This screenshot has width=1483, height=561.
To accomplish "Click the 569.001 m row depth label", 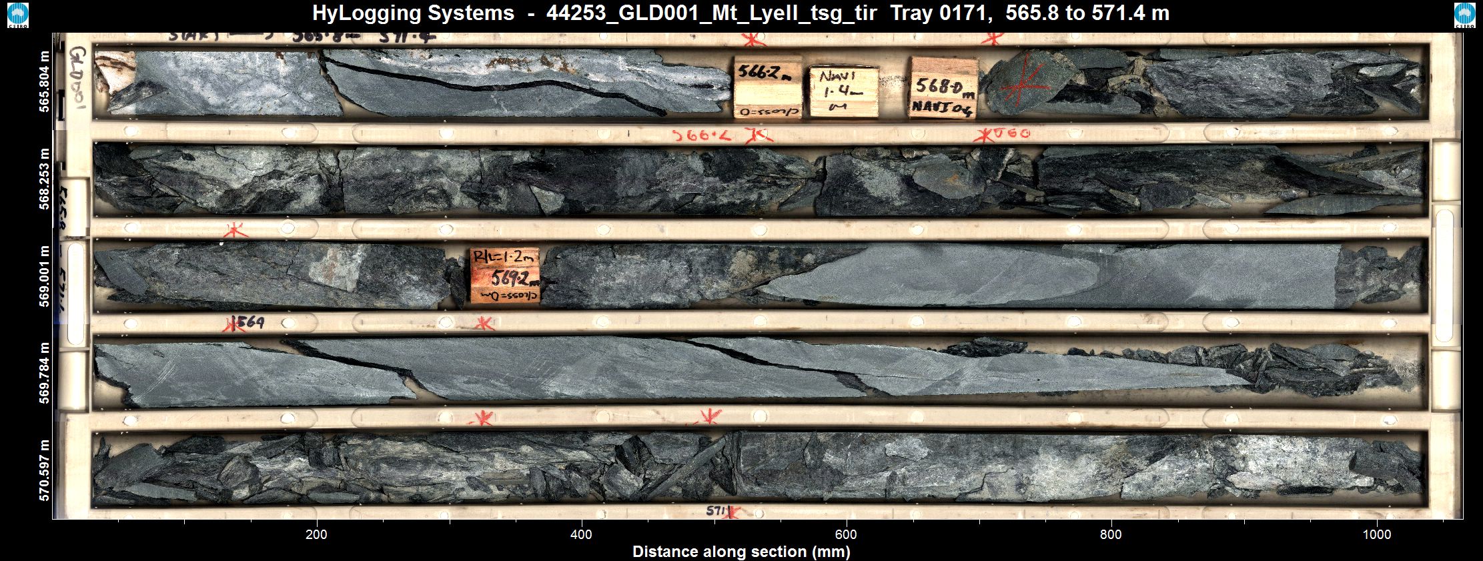I will pyautogui.click(x=45, y=276).
